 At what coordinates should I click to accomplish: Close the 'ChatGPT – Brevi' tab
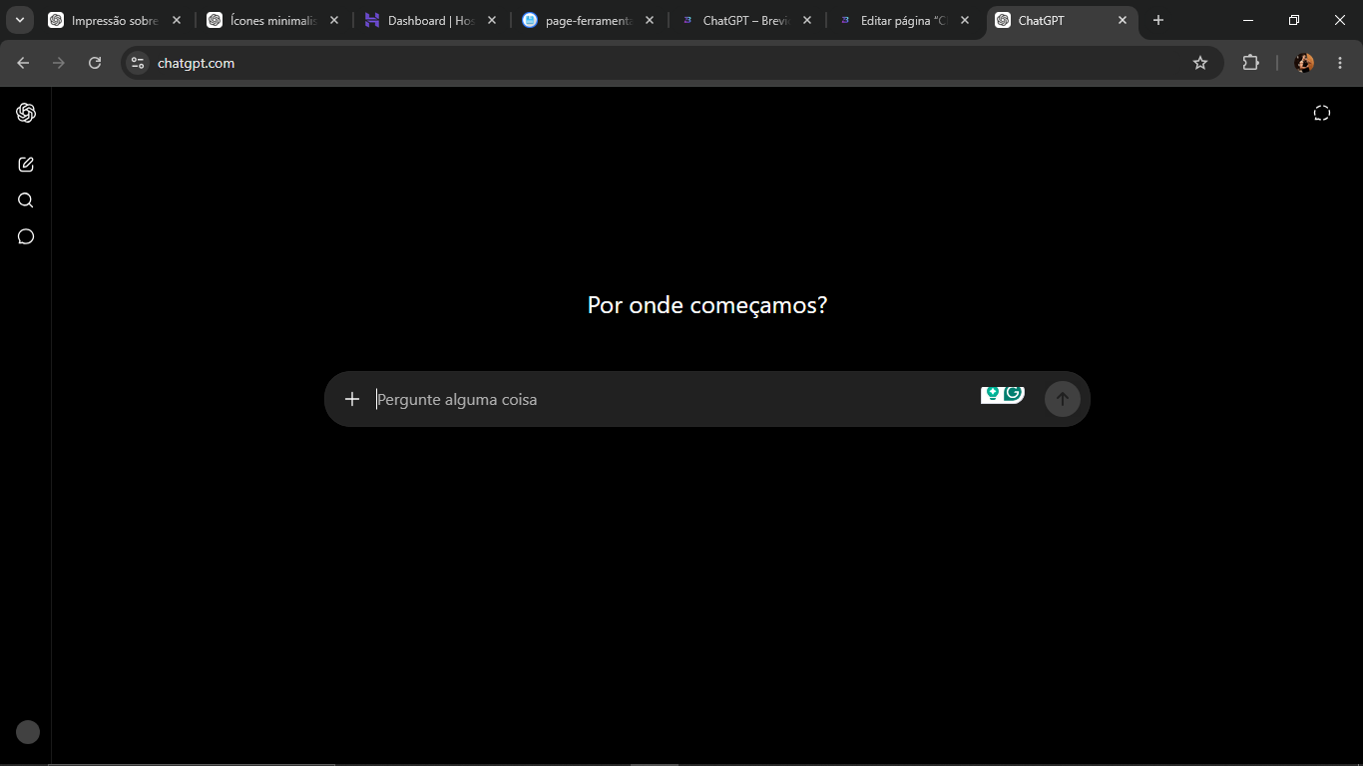click(x=807, y=20)
